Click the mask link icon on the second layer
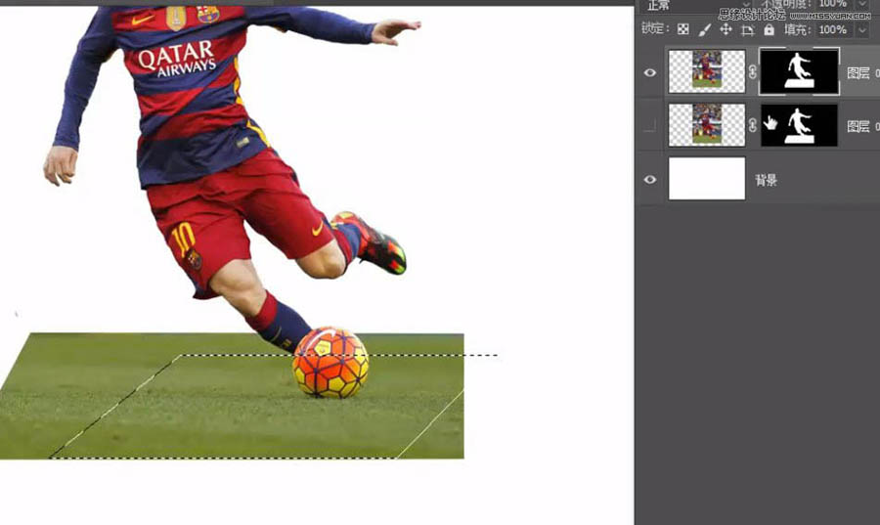 pos(753,125)
